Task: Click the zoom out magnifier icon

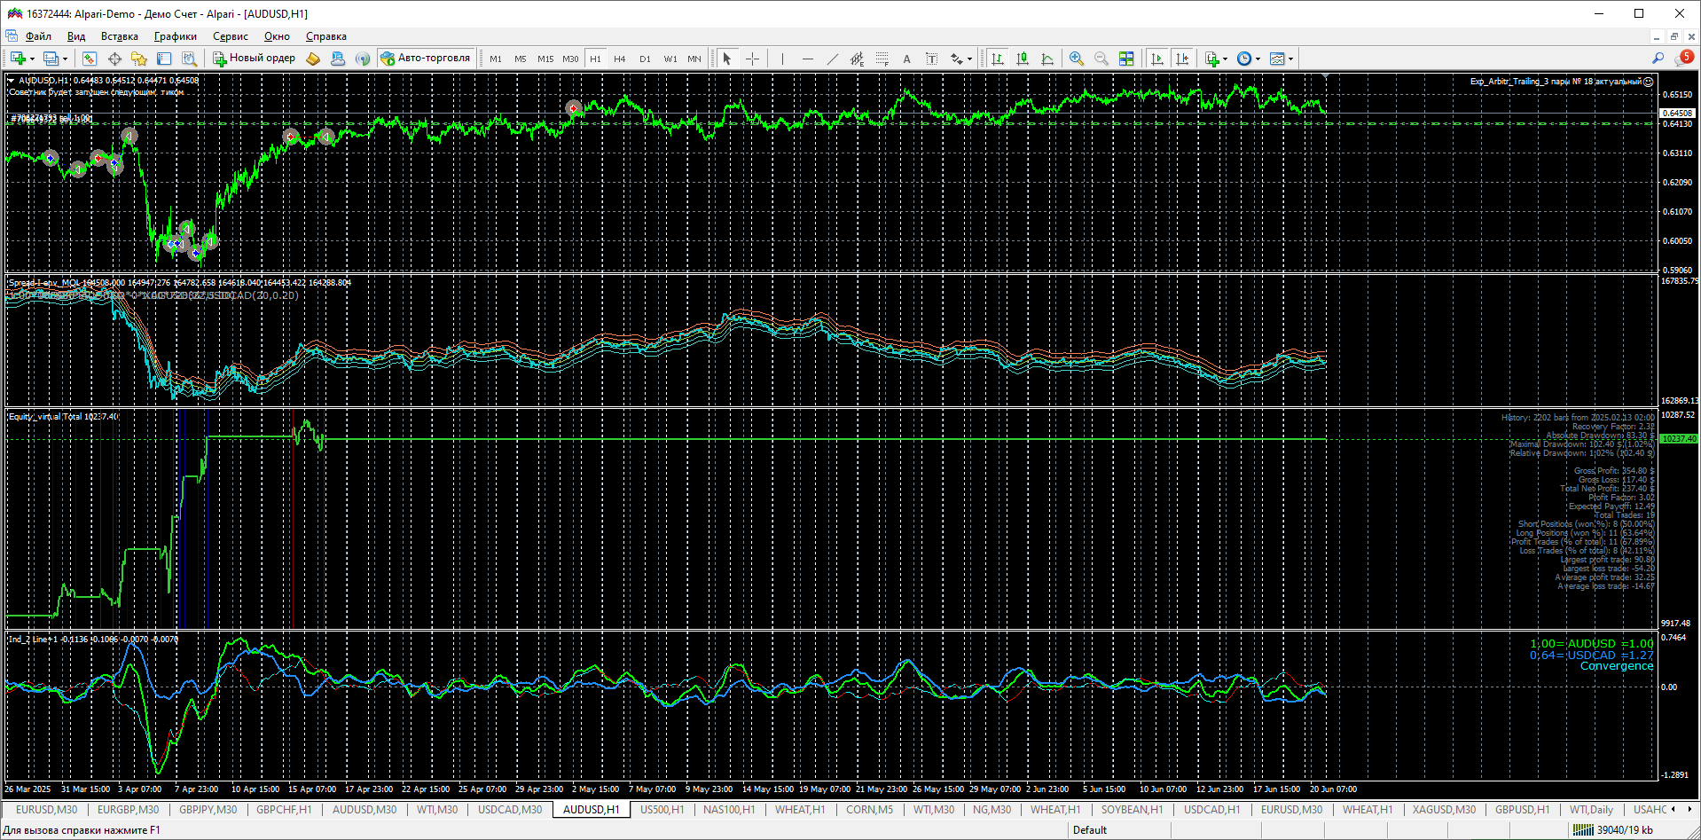Action: [x=1101, y=59]
